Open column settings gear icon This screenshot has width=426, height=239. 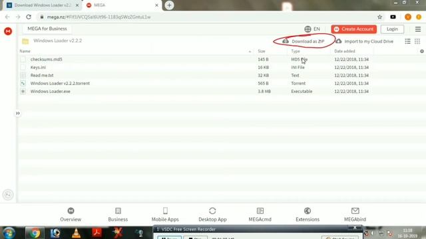[421, 51]
